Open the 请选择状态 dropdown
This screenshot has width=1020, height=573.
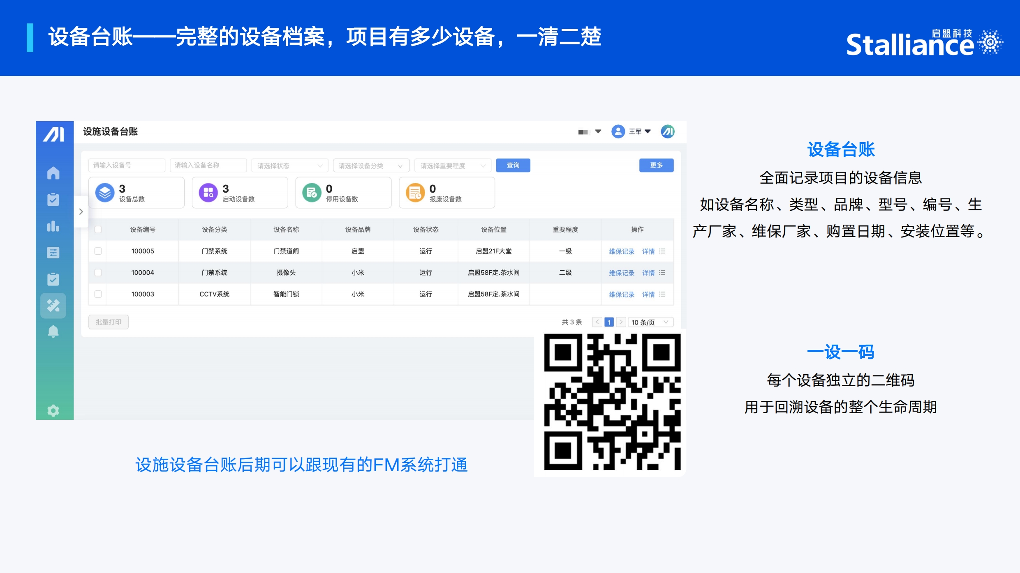click(x=289, y=166)
